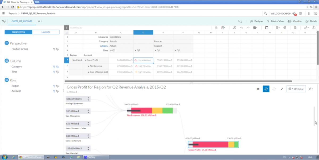The width and height of the screenshot is (319, 160).
Task: Click the lock icon in grid toolbar
Action: 216,28
